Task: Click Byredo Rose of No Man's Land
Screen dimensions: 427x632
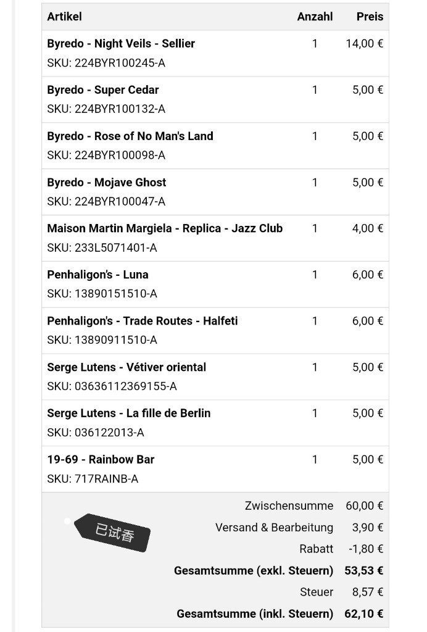Action: [130, 136]
